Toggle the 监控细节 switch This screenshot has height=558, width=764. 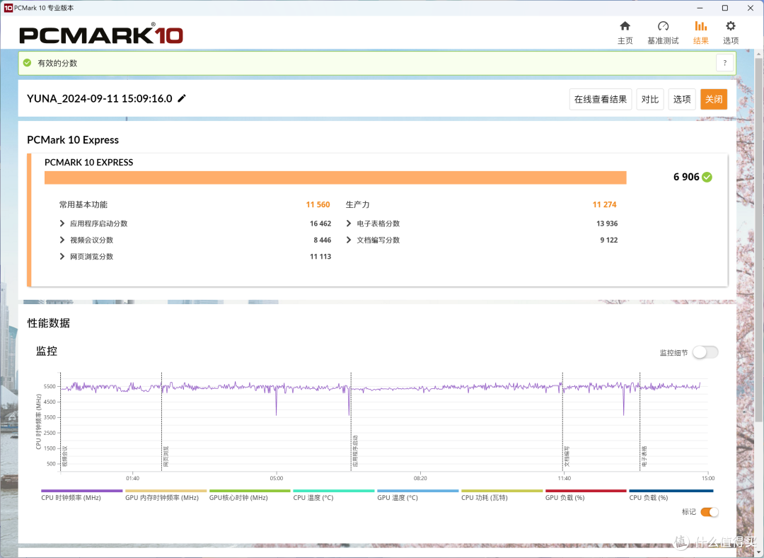(x=705, y=352)
